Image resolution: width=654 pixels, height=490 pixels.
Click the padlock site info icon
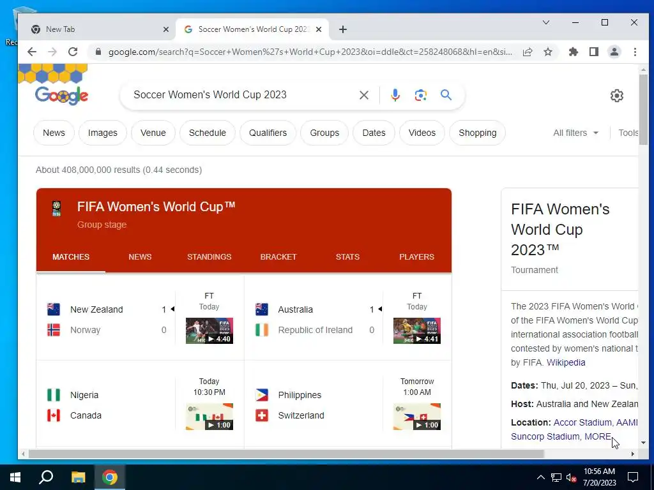click(x=98, y=52)
